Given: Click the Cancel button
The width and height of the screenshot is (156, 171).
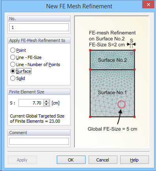Looking at the screenshot, I should coord(103,160).
